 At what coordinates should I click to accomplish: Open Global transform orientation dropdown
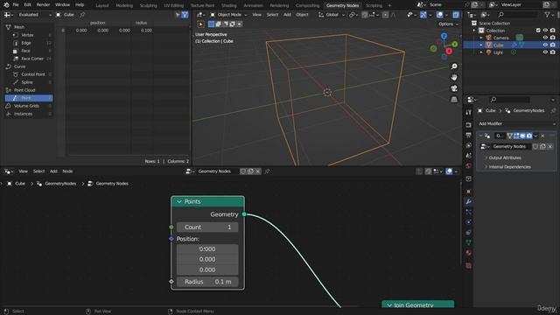332,15
